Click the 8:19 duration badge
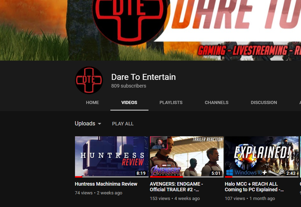Screen dimensions: 301x207 coord(141,173)
